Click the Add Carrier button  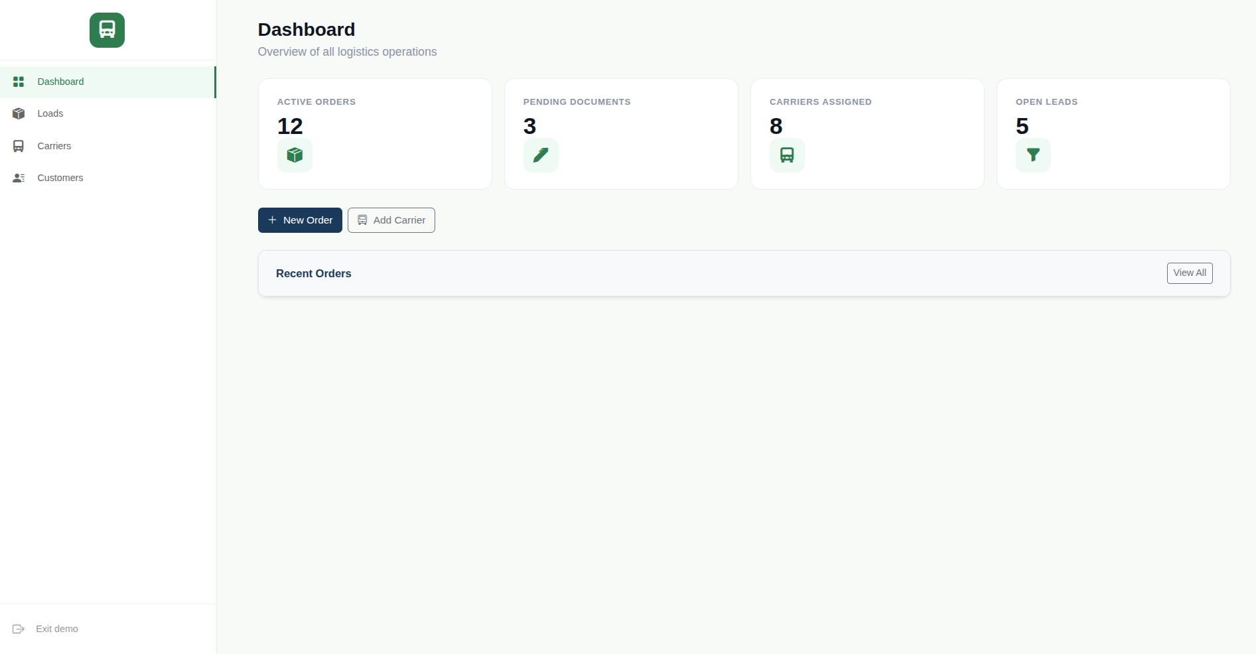[391, 220]
